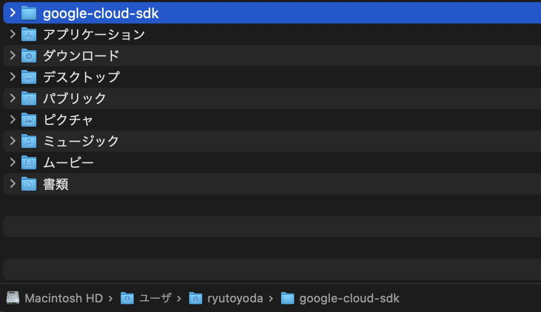The image size is (541, 312).
Task: Collapse the デスクトップ disclosure triangle
Action: 12,77
